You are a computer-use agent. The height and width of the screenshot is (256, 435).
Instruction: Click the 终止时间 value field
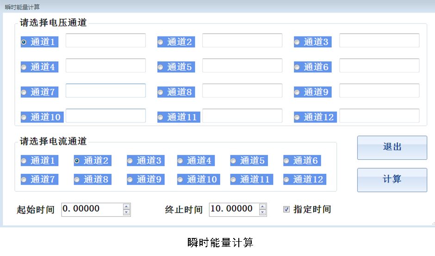click(233, 209)
